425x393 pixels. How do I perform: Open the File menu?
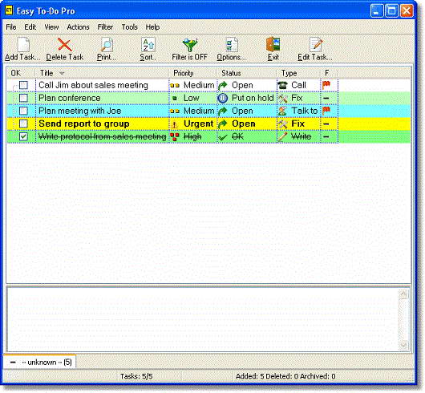click(x=11, y=27)
